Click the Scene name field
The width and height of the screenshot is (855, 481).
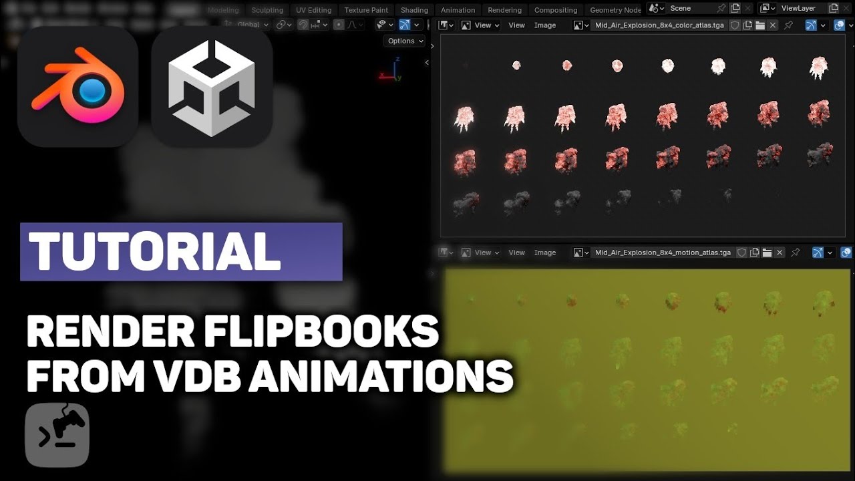point(690,8)
